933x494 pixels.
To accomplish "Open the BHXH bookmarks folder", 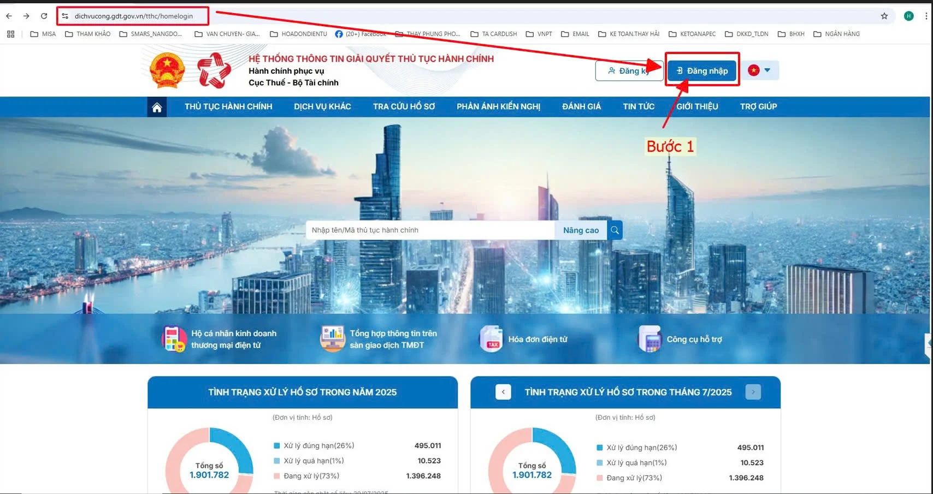I will (791, 34).
